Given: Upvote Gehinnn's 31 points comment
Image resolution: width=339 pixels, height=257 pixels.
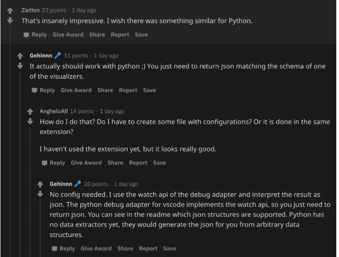Looking at the screenshot, I should tap(20, 56).
